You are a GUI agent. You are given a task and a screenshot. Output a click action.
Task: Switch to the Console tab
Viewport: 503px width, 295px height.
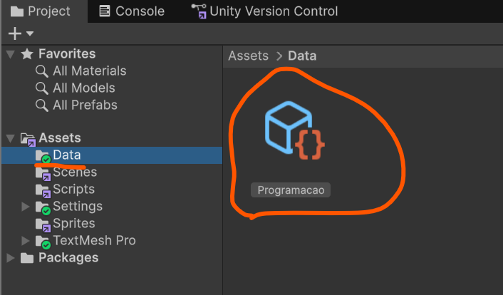(132, 11)
